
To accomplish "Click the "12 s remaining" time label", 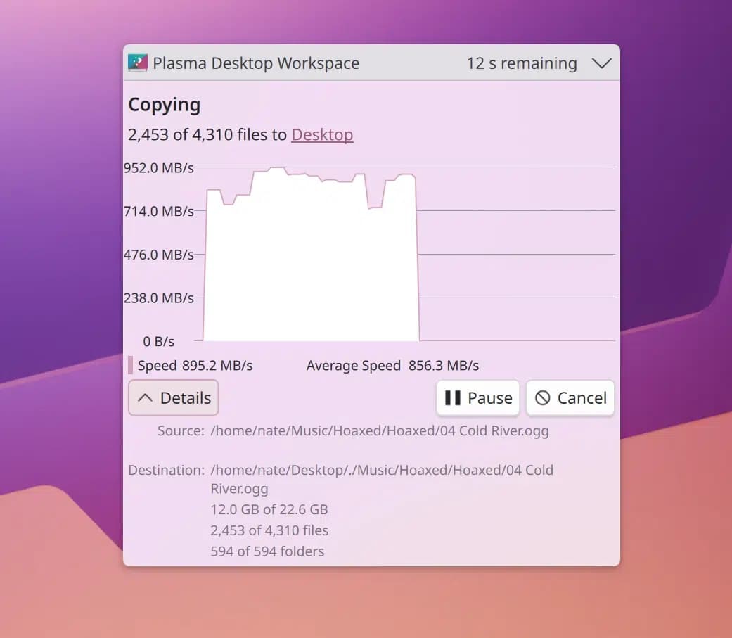I will tap(521, 63).
